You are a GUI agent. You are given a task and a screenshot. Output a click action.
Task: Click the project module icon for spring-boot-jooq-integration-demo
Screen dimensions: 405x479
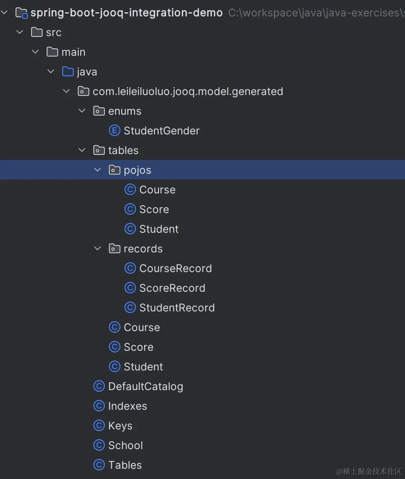pyautogui.click(x=21, y=13)
